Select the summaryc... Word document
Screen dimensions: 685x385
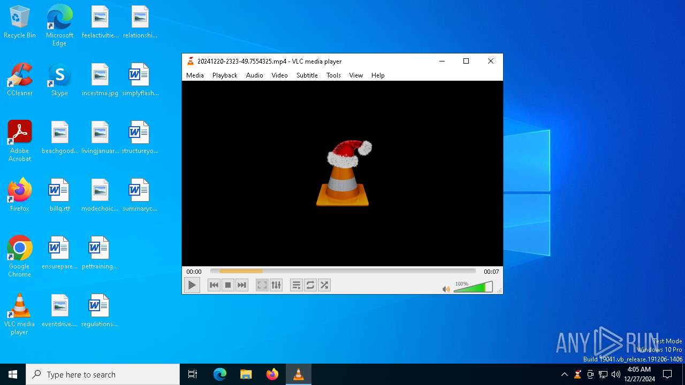(x=140, y=195)
